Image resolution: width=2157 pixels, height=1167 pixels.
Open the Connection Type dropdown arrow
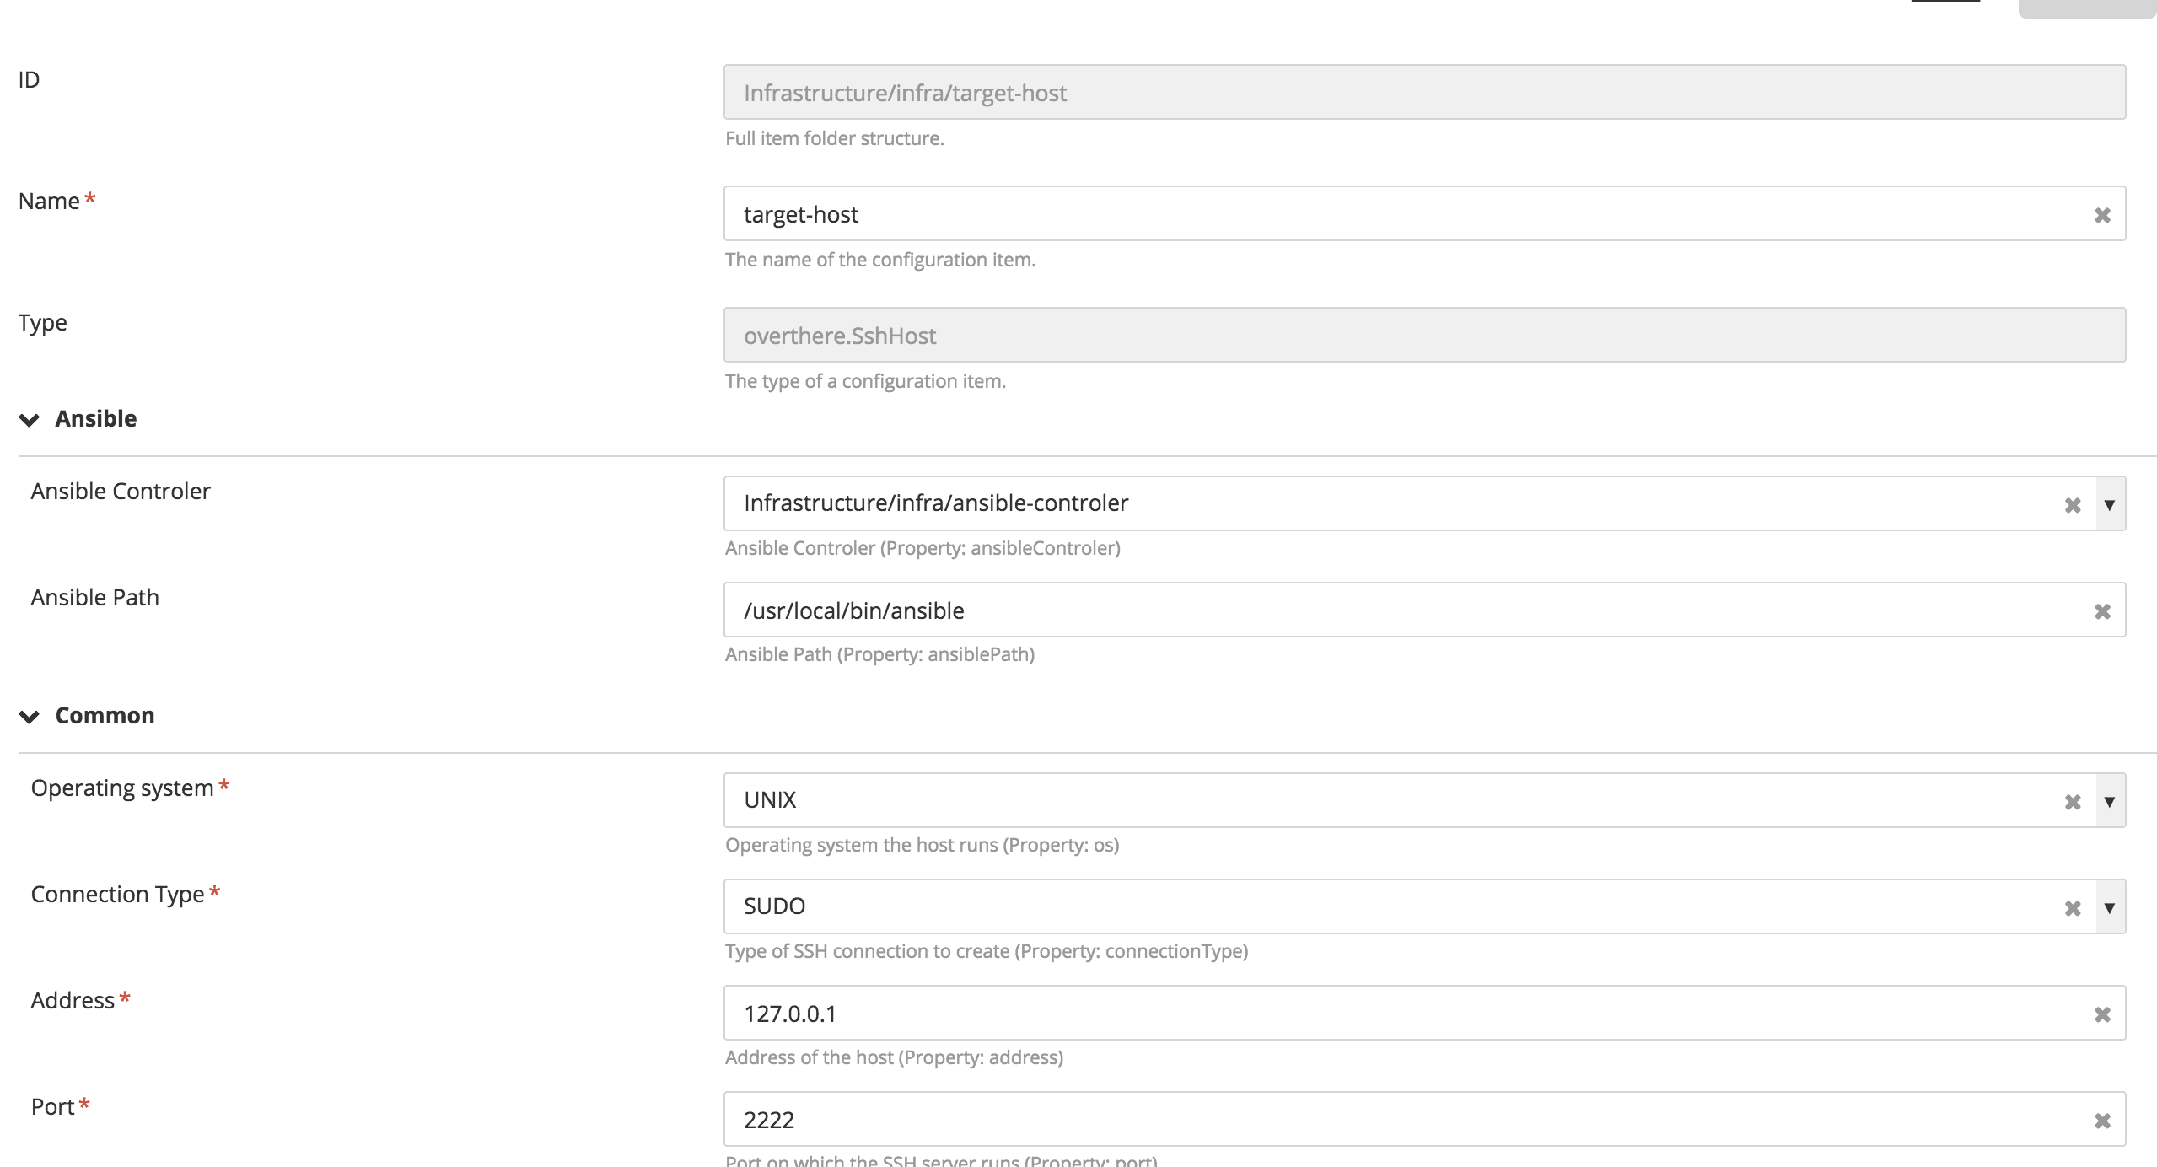(x=2110, y=907)
